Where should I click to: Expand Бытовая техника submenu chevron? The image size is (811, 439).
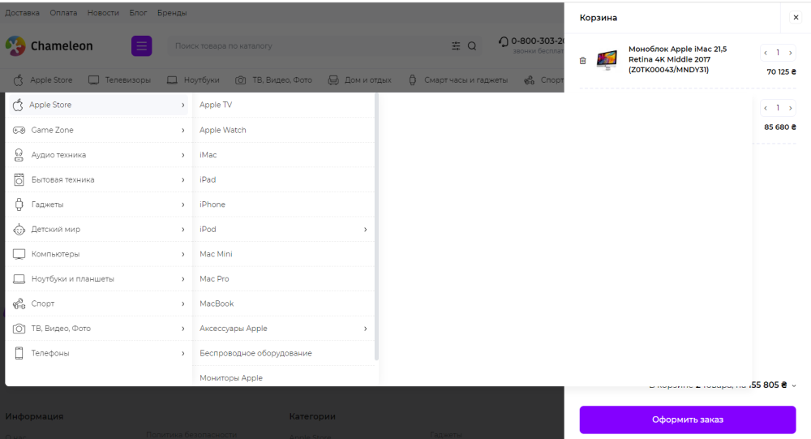click(x=183, y=179)
